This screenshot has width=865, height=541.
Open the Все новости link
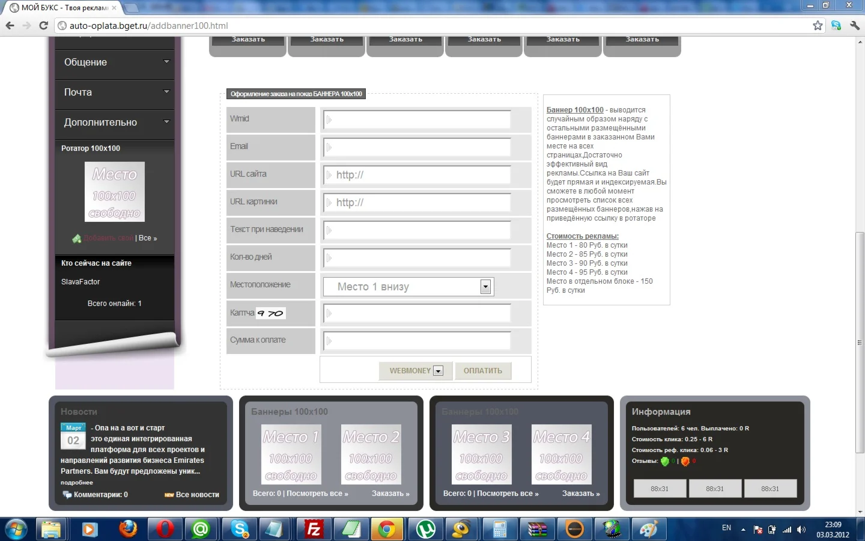pyautogui.click(x=197, y=495)
